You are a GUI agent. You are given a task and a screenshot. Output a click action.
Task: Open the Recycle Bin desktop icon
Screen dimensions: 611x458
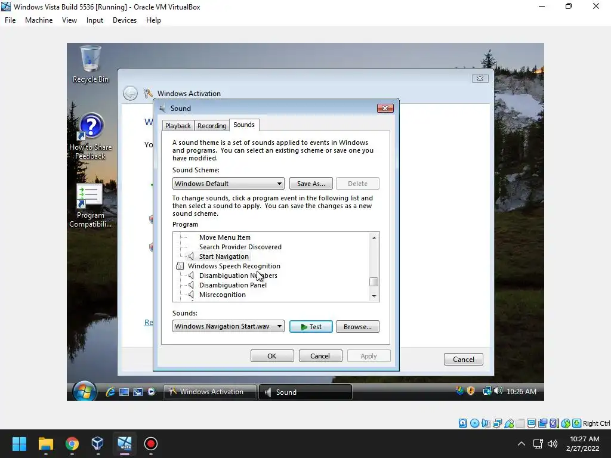pos(91,63)
